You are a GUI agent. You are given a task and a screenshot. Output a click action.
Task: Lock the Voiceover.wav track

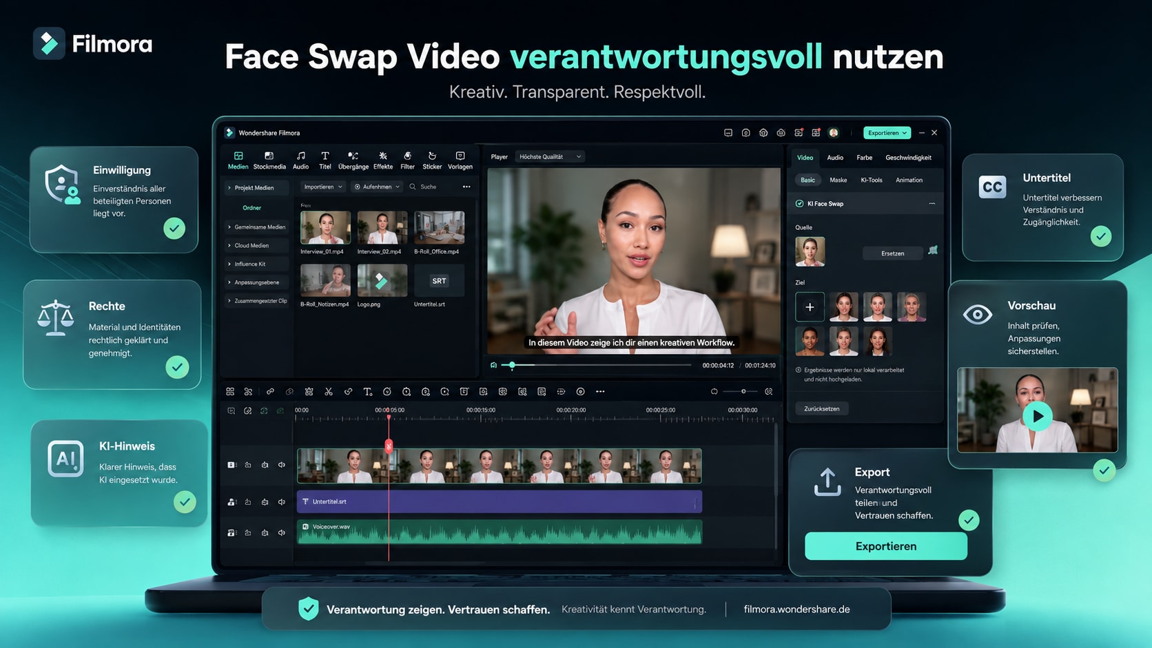point(248,533)
